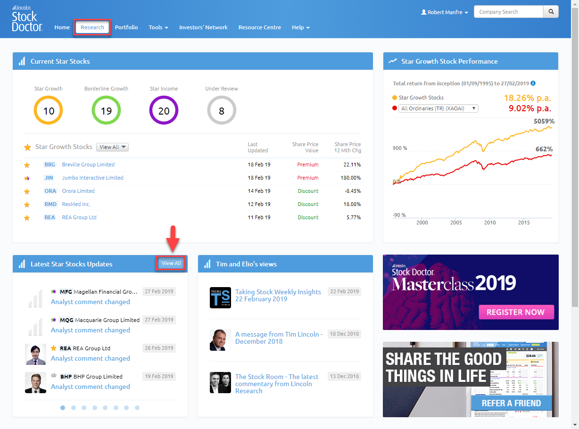Click the star icon beside ResMed Inc.
The width and height of the screenshot is (579, 429).
coord(27,205)
